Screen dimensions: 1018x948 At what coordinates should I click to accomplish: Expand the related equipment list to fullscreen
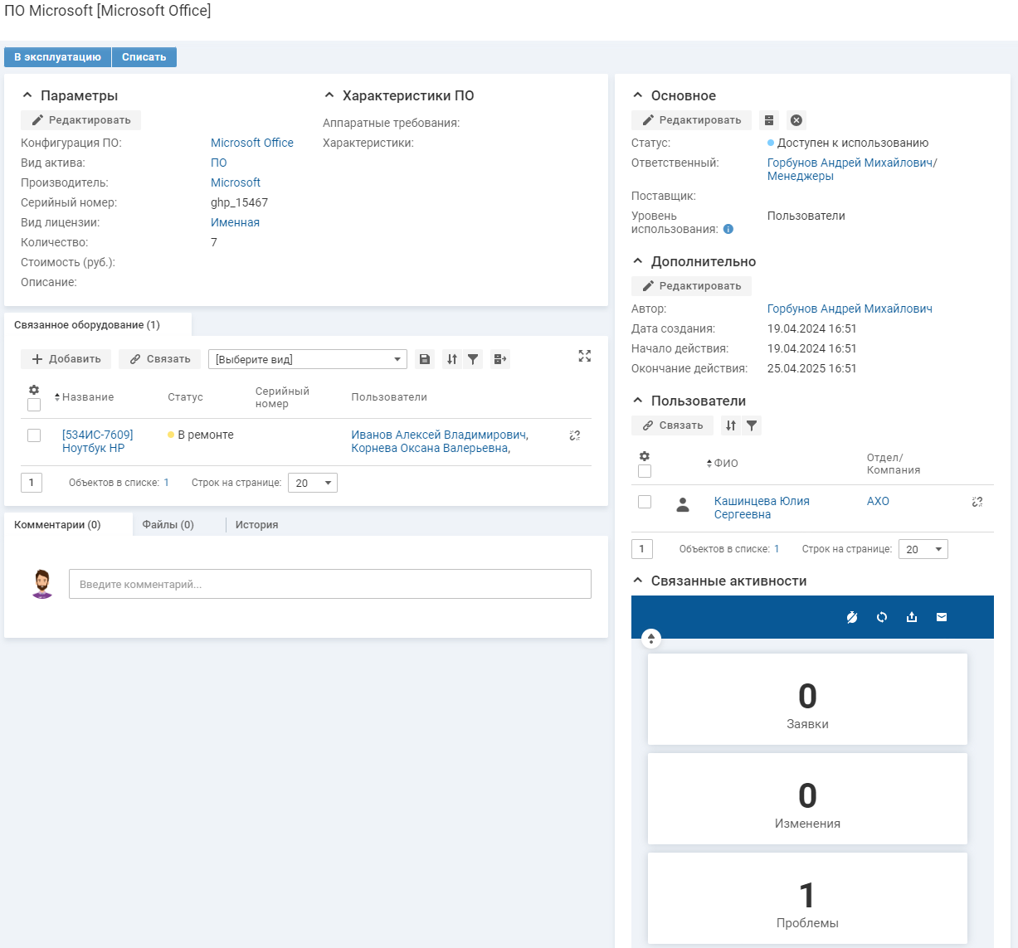[585, 356]
